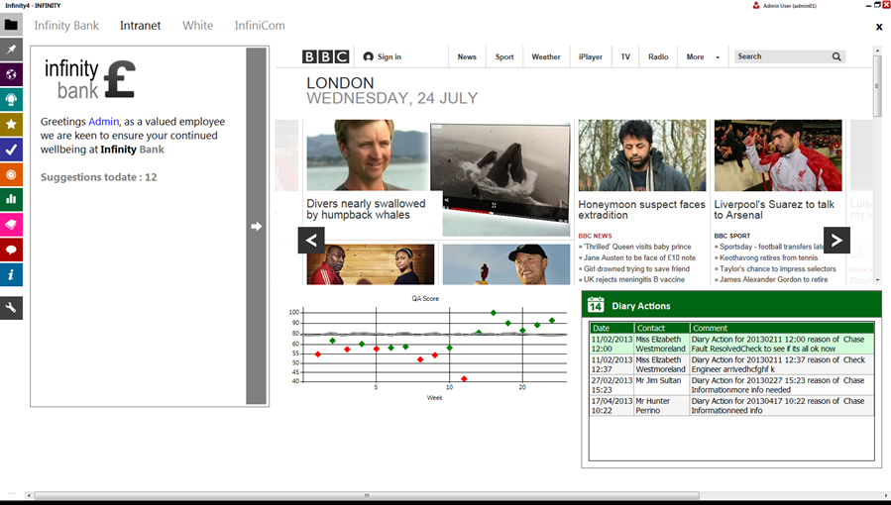Open Liverpool's Suarez to talk to Arsenal
Screen dimensions: 891x505
[774, 209]
